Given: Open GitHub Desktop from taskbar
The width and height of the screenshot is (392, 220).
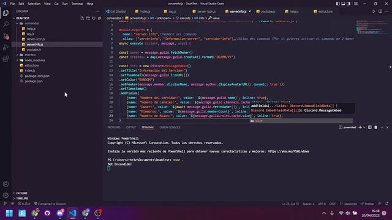Looking at the screenshot, I should pyautogui.click(x=47, y=213).
